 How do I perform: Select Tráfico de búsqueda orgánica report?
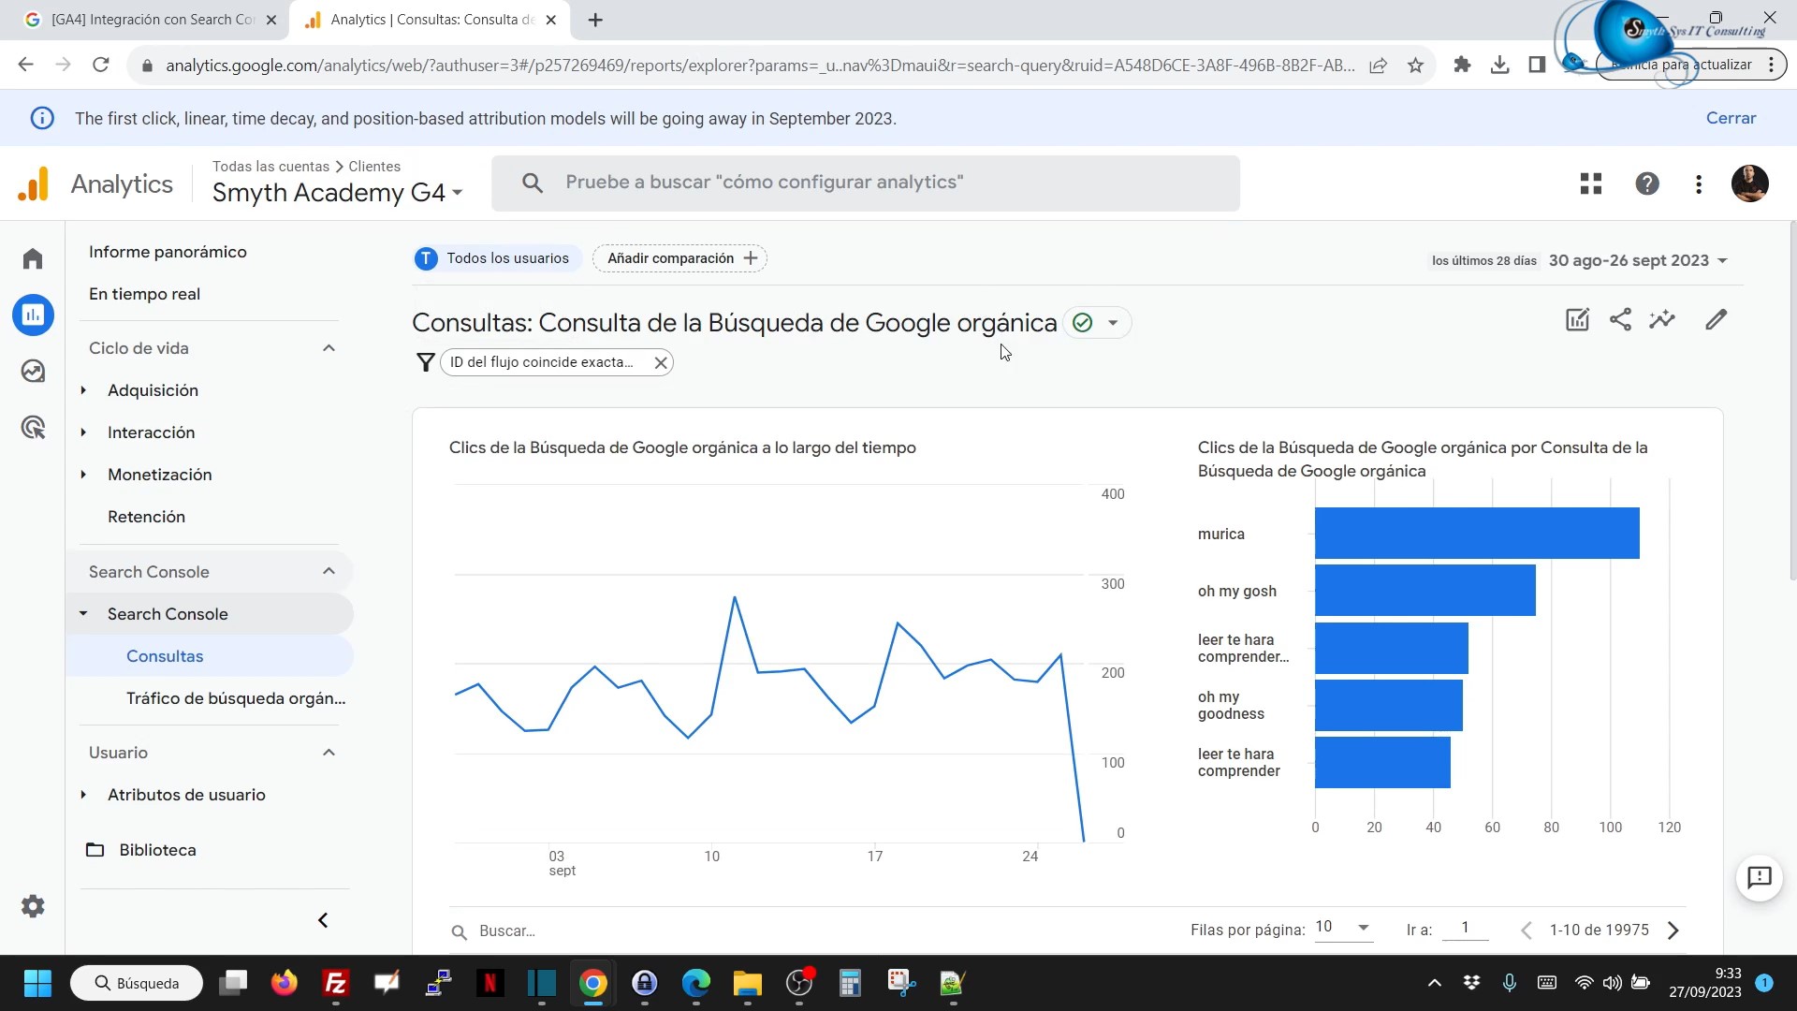[x=236, y=698]
